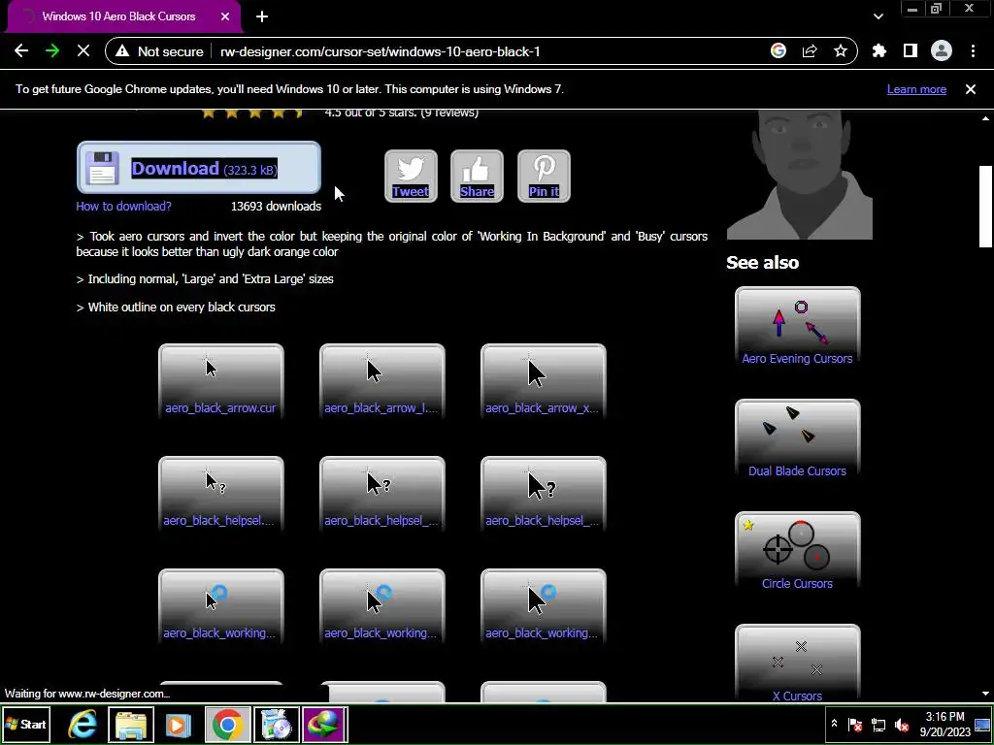Viewport: 994px width, 745px height.
Task: Stop loading the page
Action: 83,51
